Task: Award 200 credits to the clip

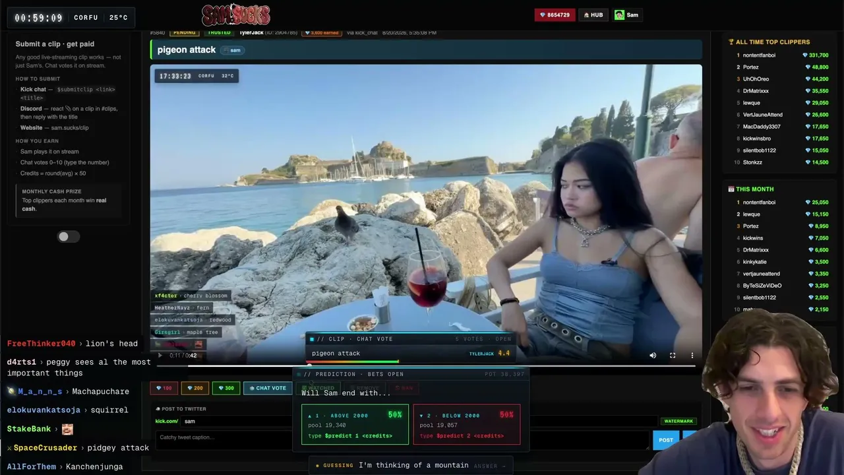Action: point(195,388)
